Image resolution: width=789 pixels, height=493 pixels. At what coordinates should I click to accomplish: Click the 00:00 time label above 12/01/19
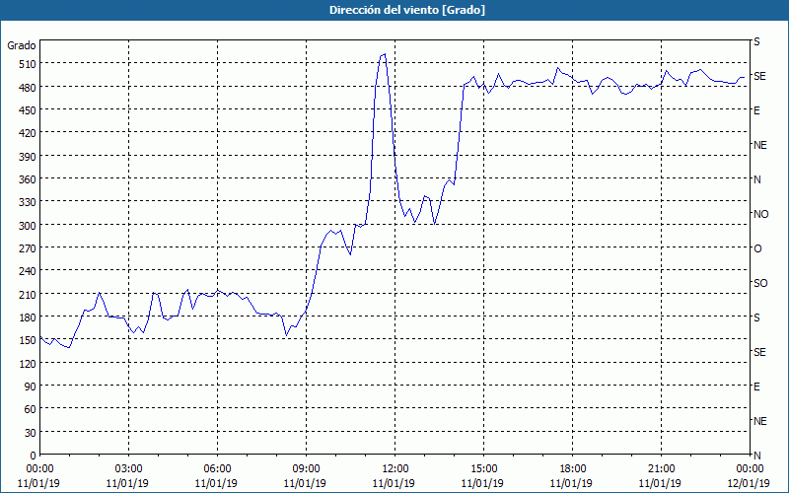[750, 469]
